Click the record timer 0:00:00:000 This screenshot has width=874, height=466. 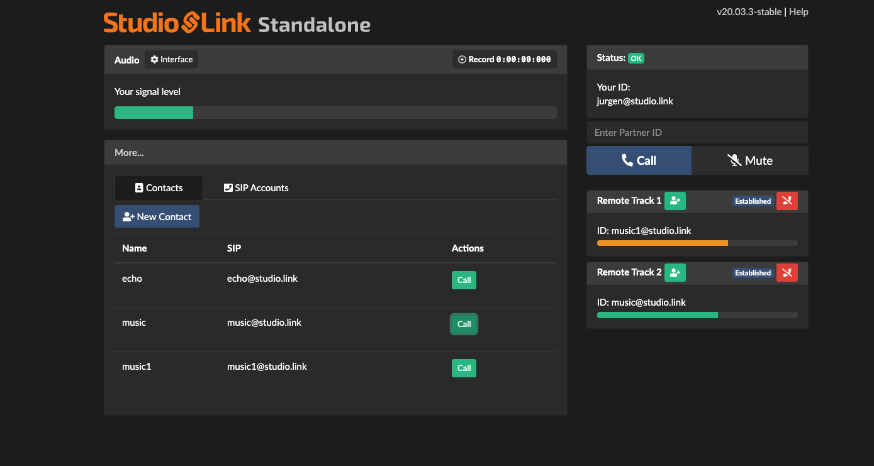[x=524, y=60]
